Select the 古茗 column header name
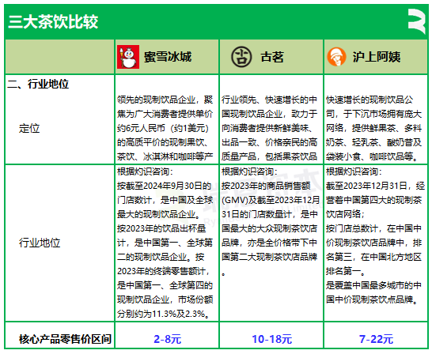Viewport: 432px width, 354px height. point(272,57)
